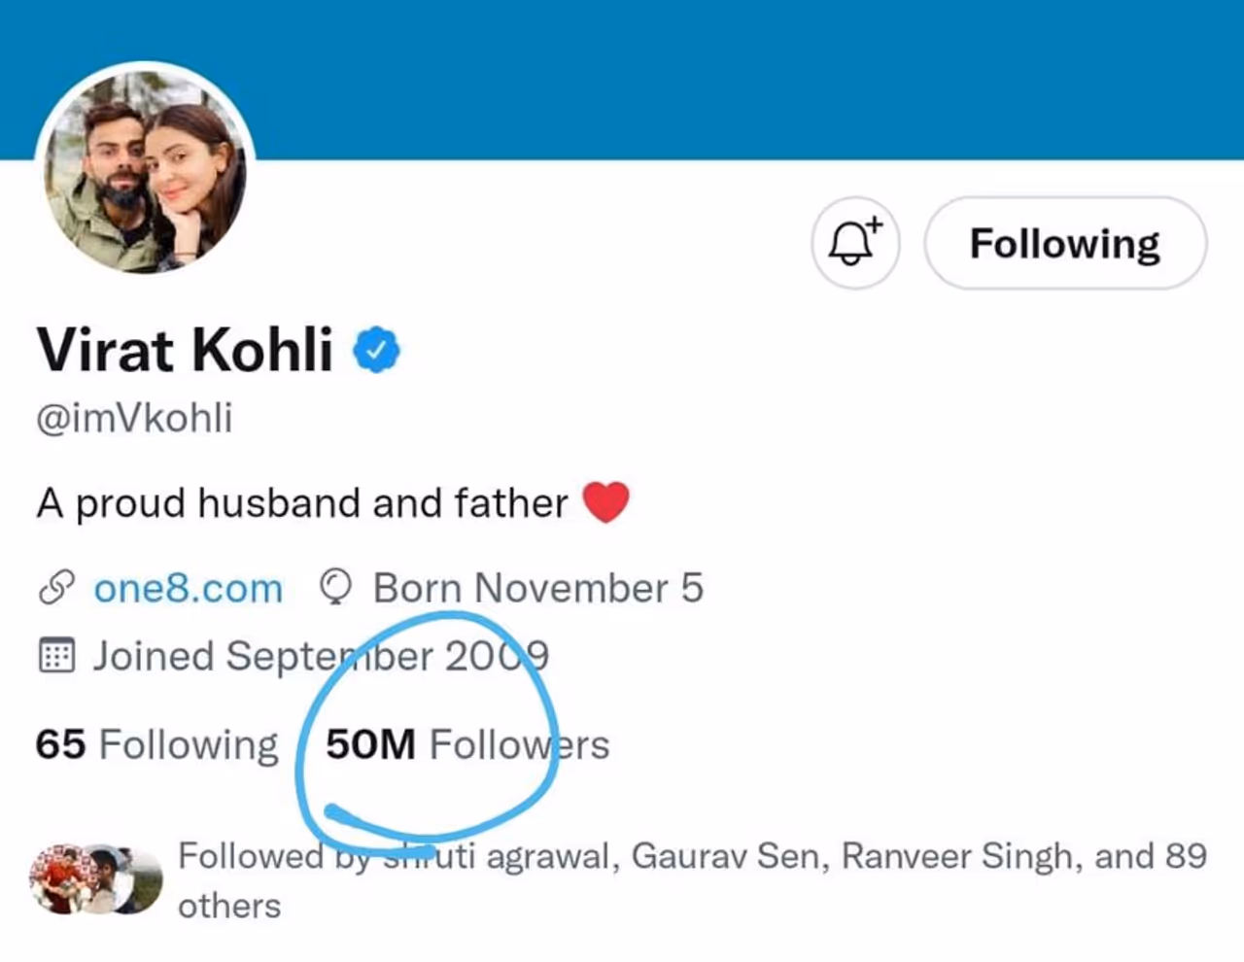
Task: Click the red heart emoji in bio
Action: point(605,502)
